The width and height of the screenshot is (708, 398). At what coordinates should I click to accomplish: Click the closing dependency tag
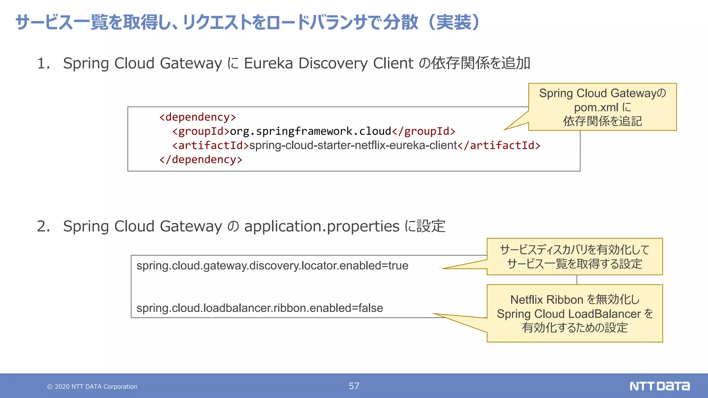click(201, 160)
